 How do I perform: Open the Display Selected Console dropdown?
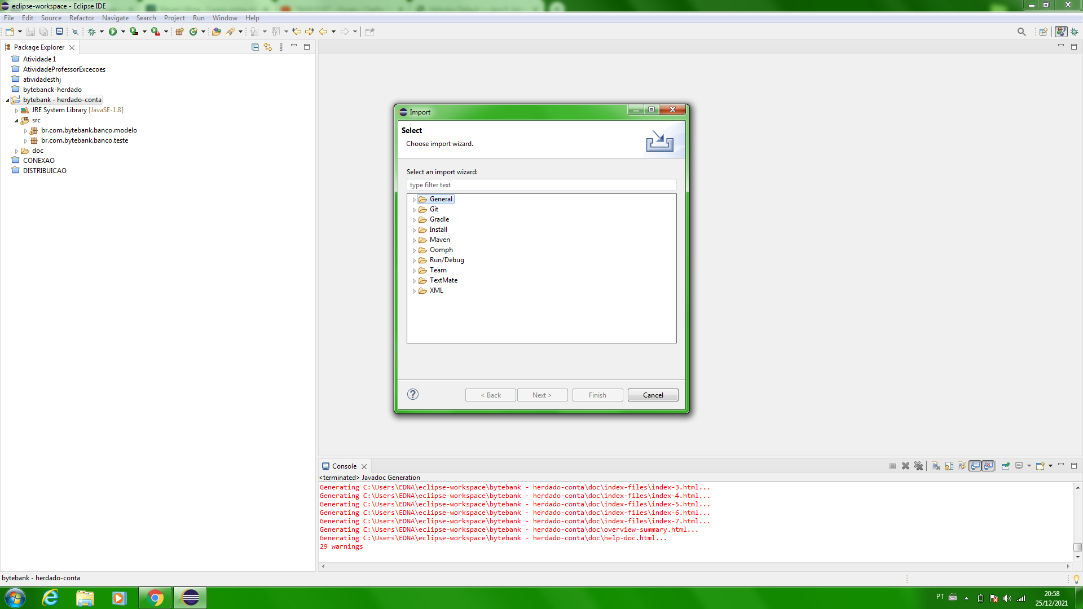pos(1029,466)
